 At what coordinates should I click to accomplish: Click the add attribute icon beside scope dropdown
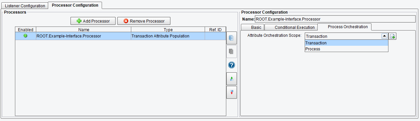[392, 36]
